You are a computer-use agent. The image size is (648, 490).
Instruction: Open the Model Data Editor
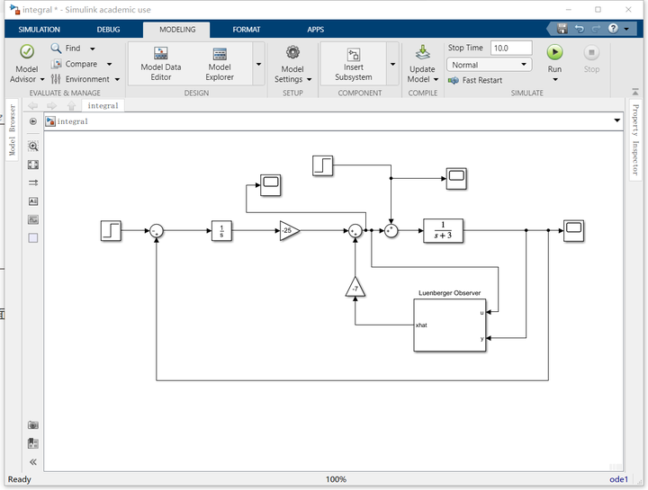tap(161, 64)
